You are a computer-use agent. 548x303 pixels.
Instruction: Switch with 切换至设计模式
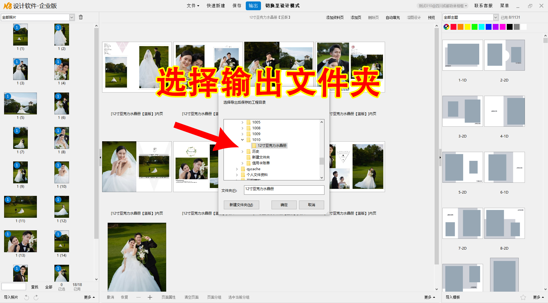[282, 6]
